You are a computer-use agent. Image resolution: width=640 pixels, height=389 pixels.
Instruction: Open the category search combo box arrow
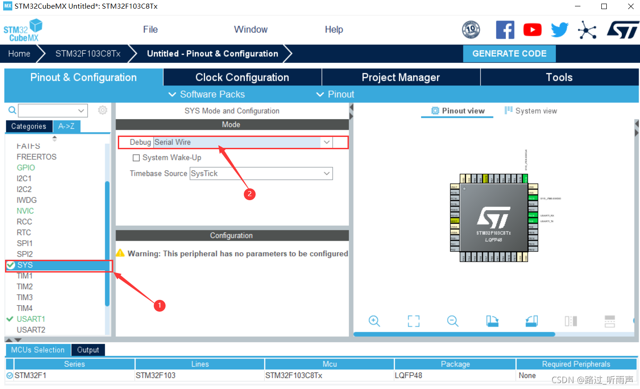point(81,110)
